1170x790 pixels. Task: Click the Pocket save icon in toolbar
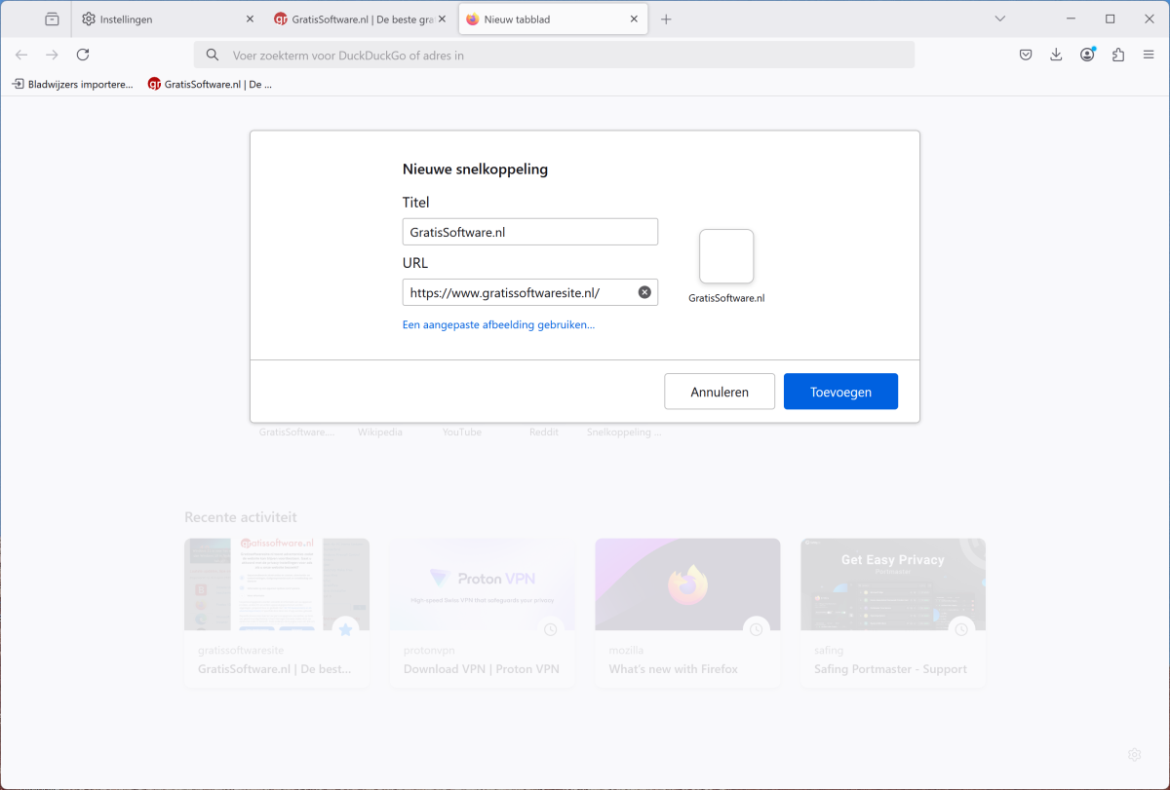(1026, 56)
